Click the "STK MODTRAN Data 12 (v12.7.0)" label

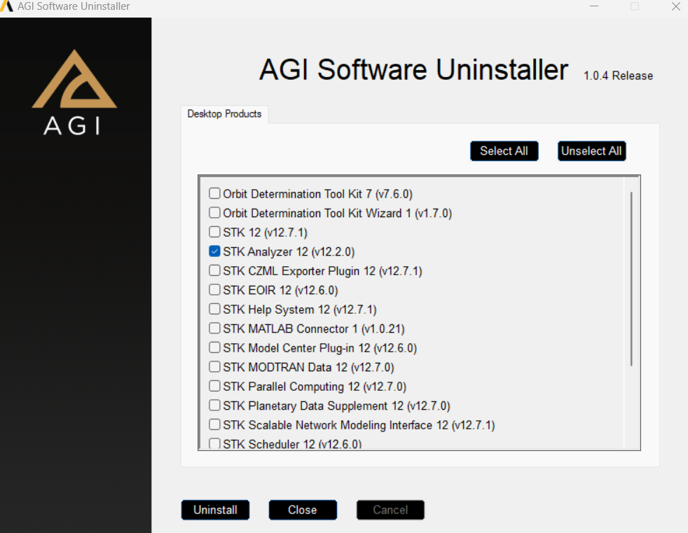coord(308,367)
